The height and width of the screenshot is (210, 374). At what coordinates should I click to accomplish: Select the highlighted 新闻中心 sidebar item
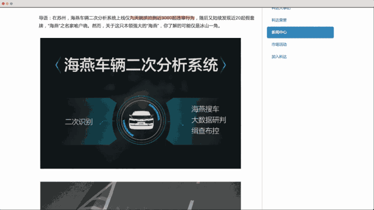pos(300,33)
